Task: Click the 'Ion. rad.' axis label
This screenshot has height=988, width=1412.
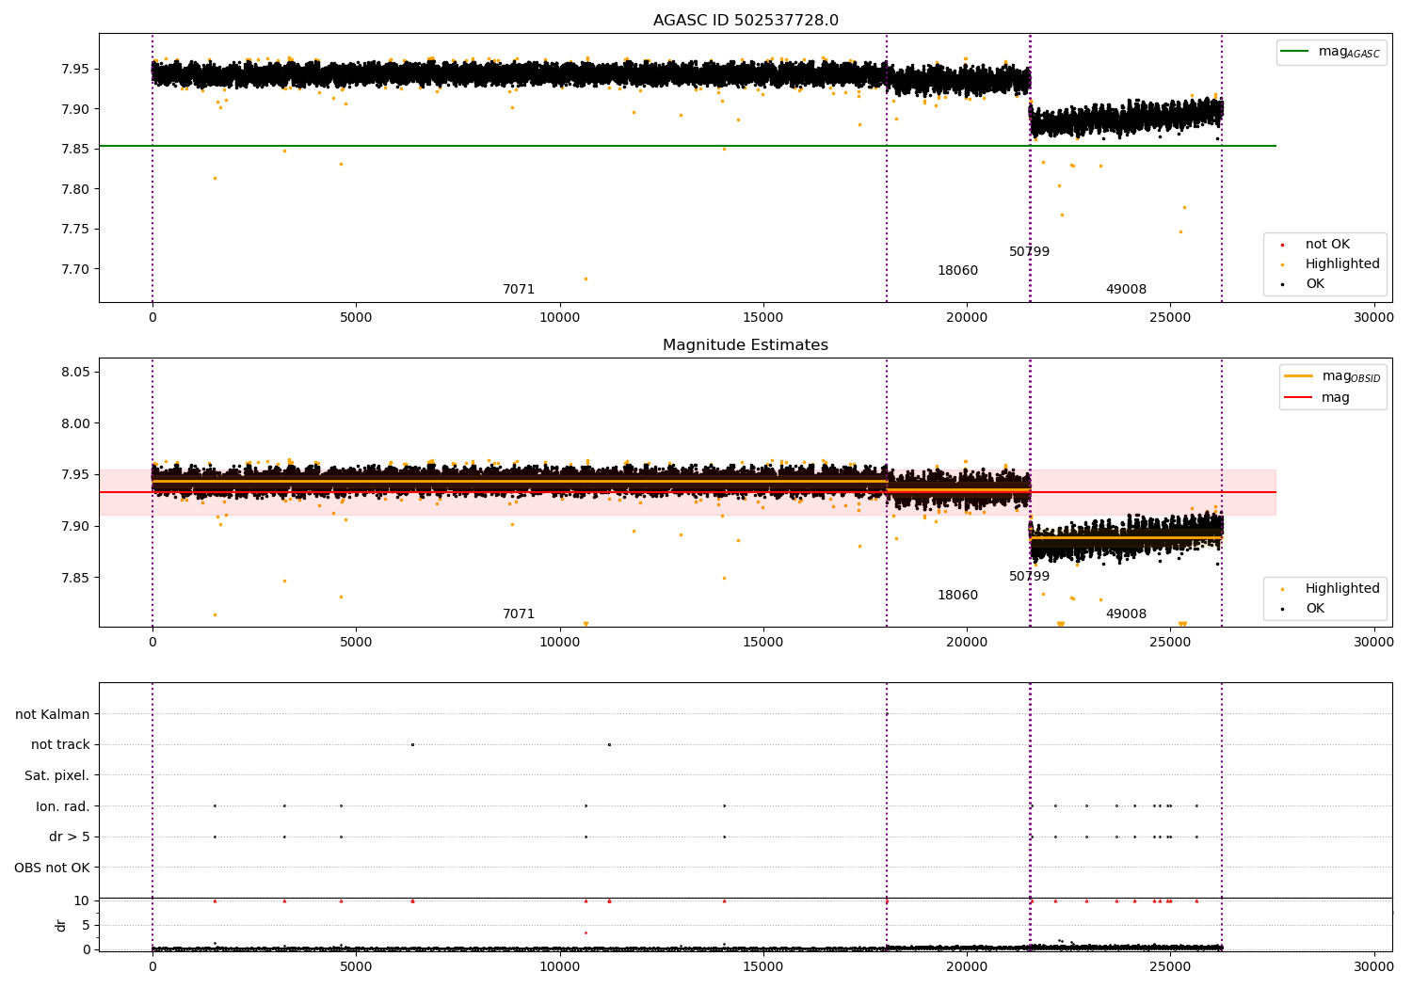Action: pyautogui.click(x=63, y=806)
